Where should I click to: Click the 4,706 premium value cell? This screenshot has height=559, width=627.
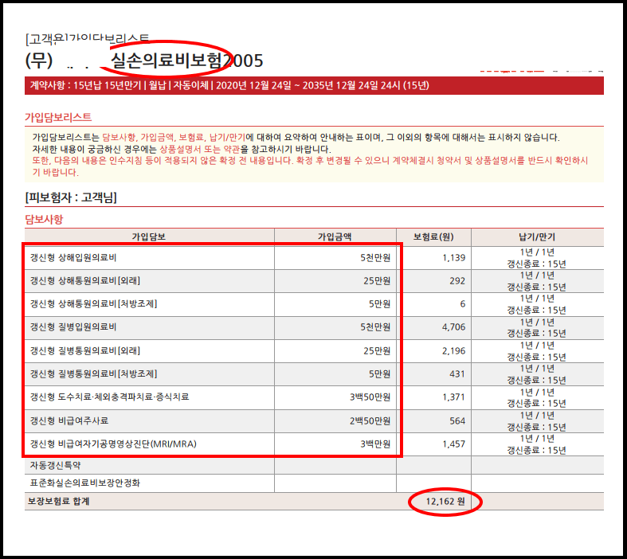453,327
